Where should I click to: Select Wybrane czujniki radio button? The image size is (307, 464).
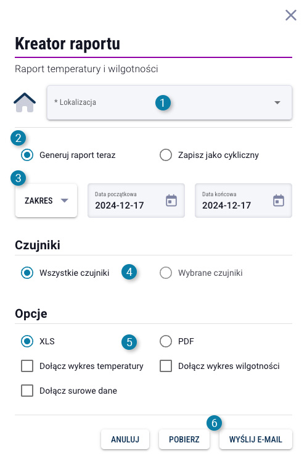click(166, 273)
